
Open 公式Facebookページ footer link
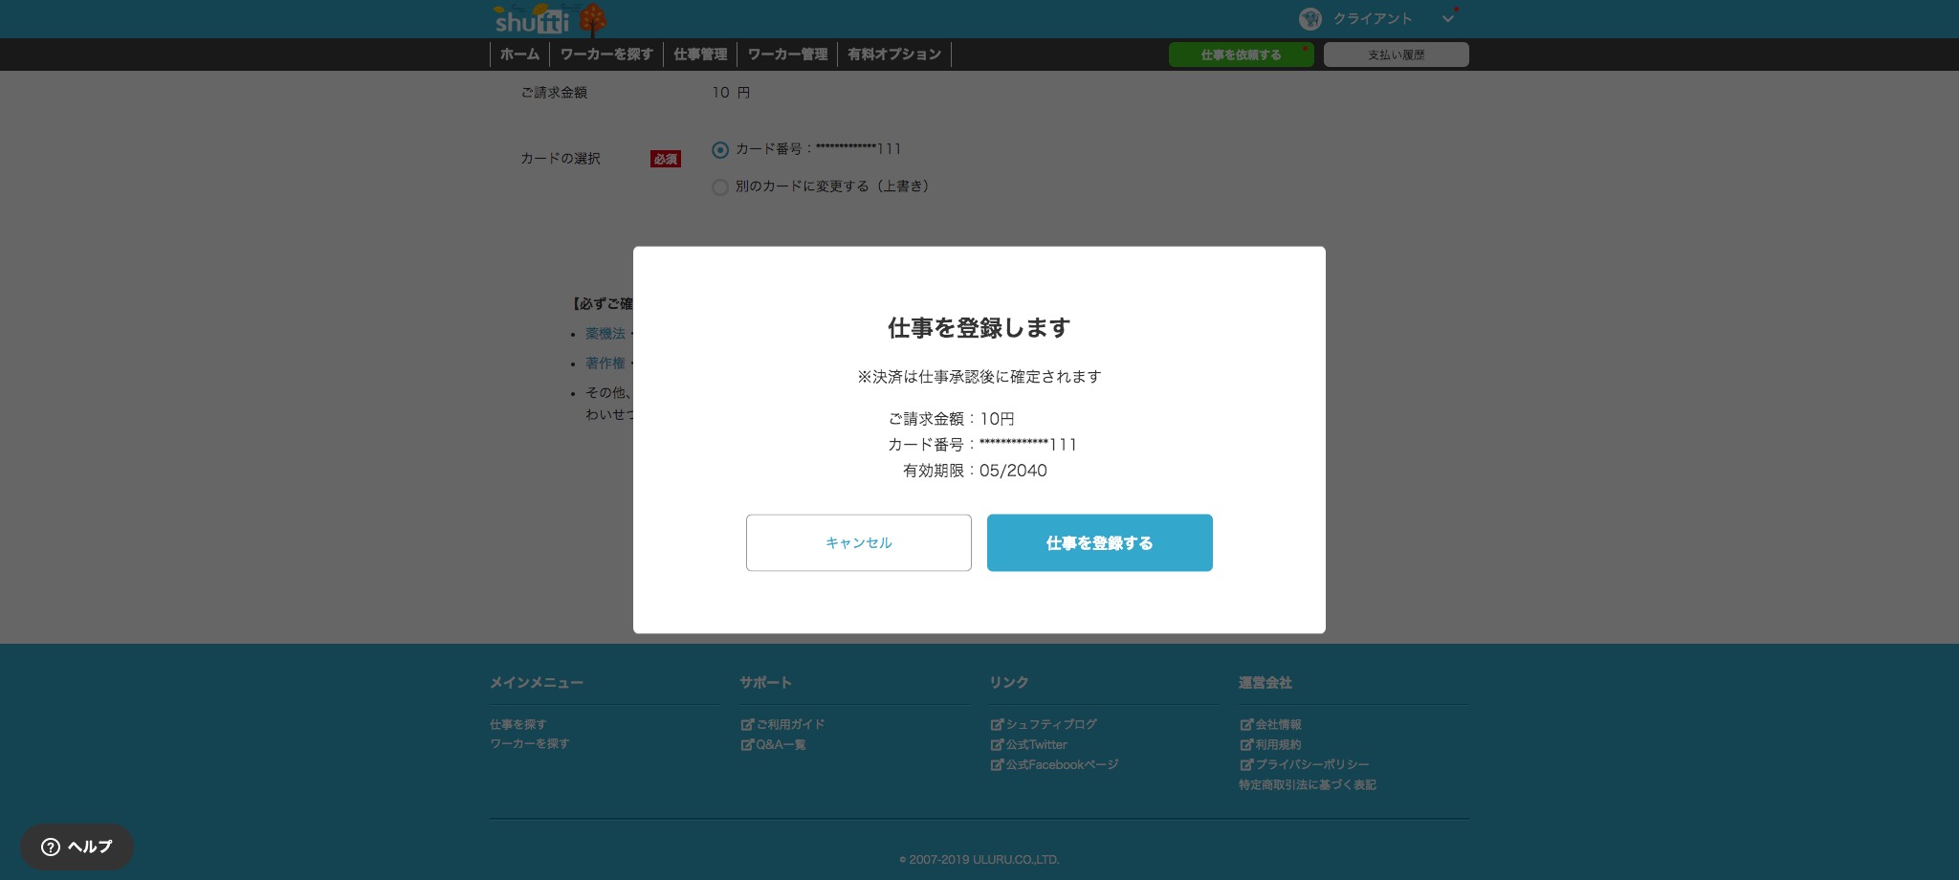1062,764
